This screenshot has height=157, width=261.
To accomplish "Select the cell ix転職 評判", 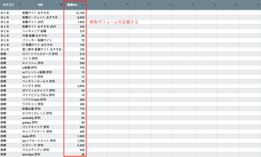I will pyautogui.click(x=43, y=68).
